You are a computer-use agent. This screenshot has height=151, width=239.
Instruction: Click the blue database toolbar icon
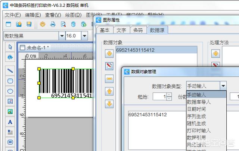tap(73, 24)
